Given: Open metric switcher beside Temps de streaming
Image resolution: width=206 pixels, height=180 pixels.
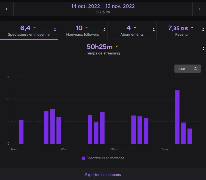Looking at the screenshot, I should click(x=203, y=48).
